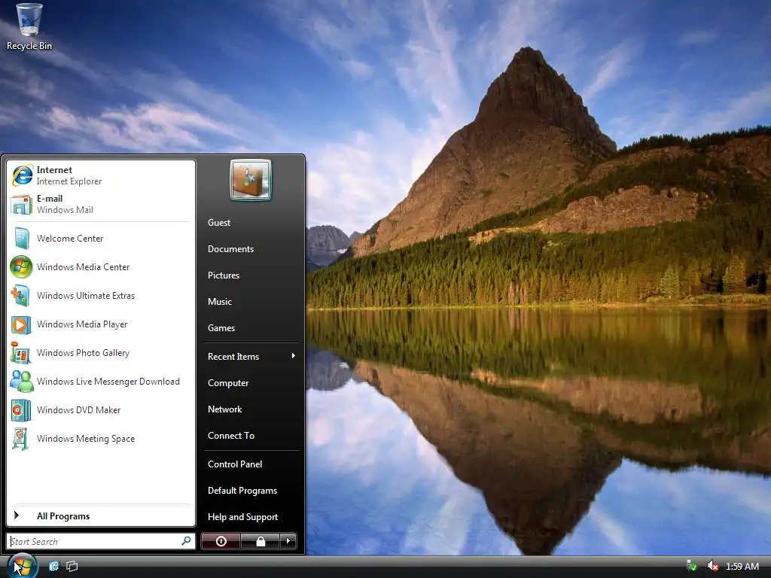Screen dimensions: 771x578
Task: Click 'Windows Meeting Space' label
Action: click(86, 439)
